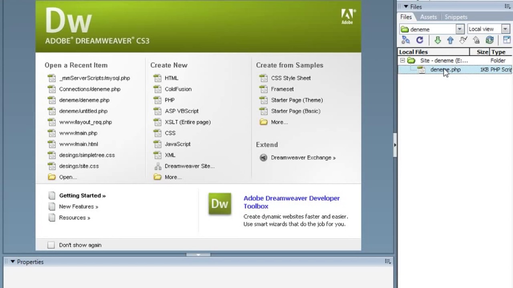
Task: Click the Synchronize icon in Files panel
Action: click(489, 40)
